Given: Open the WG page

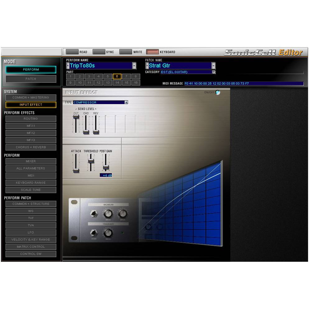Looking at the screenshot, I should [x=31, y=211].
